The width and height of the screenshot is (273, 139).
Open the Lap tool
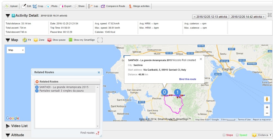[93, 6]
